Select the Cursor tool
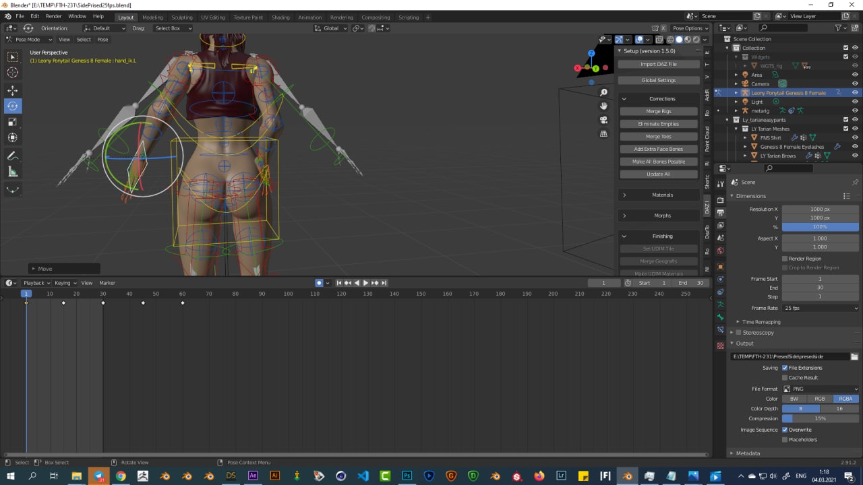This screenshot has width=863, height=485. tap(13, 73)
